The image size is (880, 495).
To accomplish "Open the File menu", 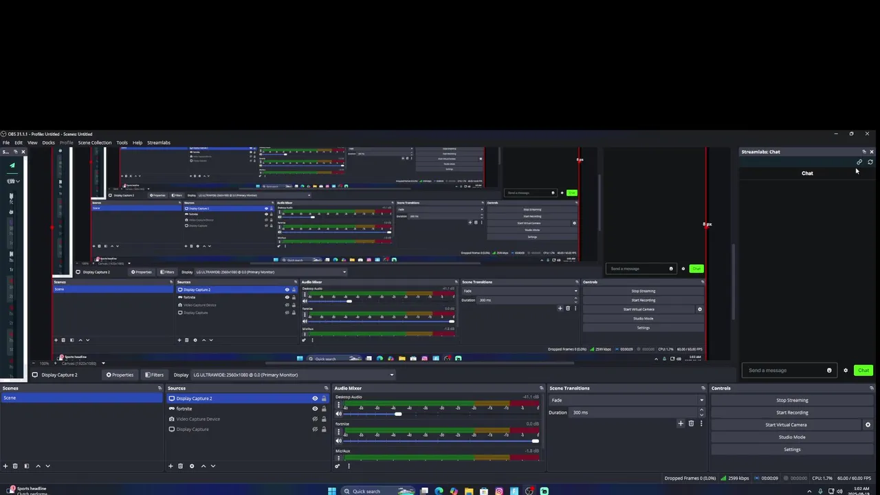I will point(5,143).
